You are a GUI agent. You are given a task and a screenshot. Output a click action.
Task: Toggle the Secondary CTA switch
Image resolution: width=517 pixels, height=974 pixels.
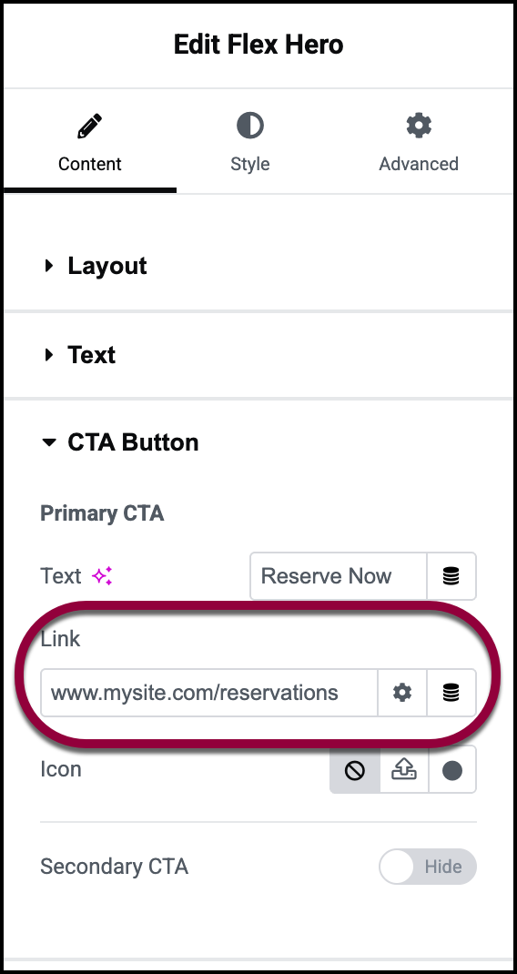tap(428, 867)
